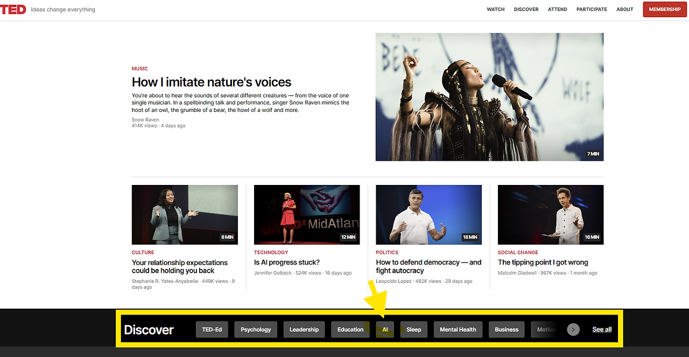Play the Snow Raven featured talk thumbnail
The width and height of the screenshot is (689, 357).
pos(489,97)
